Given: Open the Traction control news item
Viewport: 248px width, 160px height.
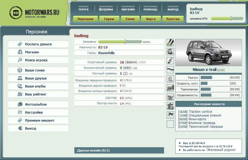Looking at the screenshot, I should click(200, 112).
